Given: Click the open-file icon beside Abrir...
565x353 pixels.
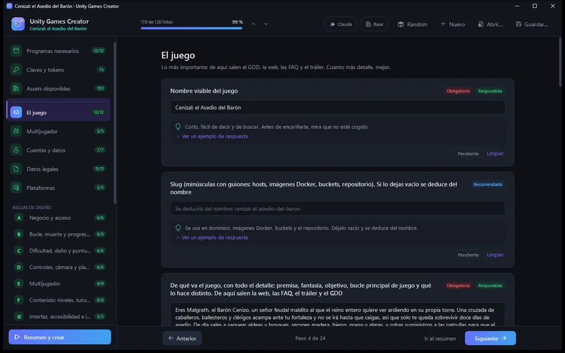Looking at the screenshot, I should pyautogui.click(x=481, y=24).
